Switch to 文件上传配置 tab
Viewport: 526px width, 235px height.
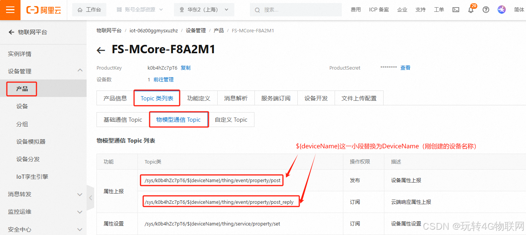coord(359,98)
